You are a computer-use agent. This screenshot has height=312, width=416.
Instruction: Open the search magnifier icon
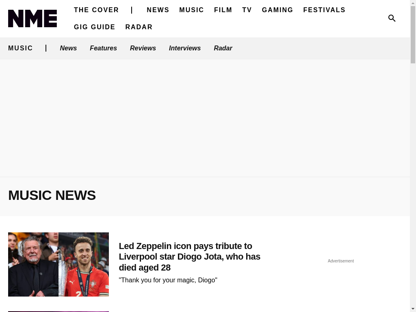click(x=392, y=18)
